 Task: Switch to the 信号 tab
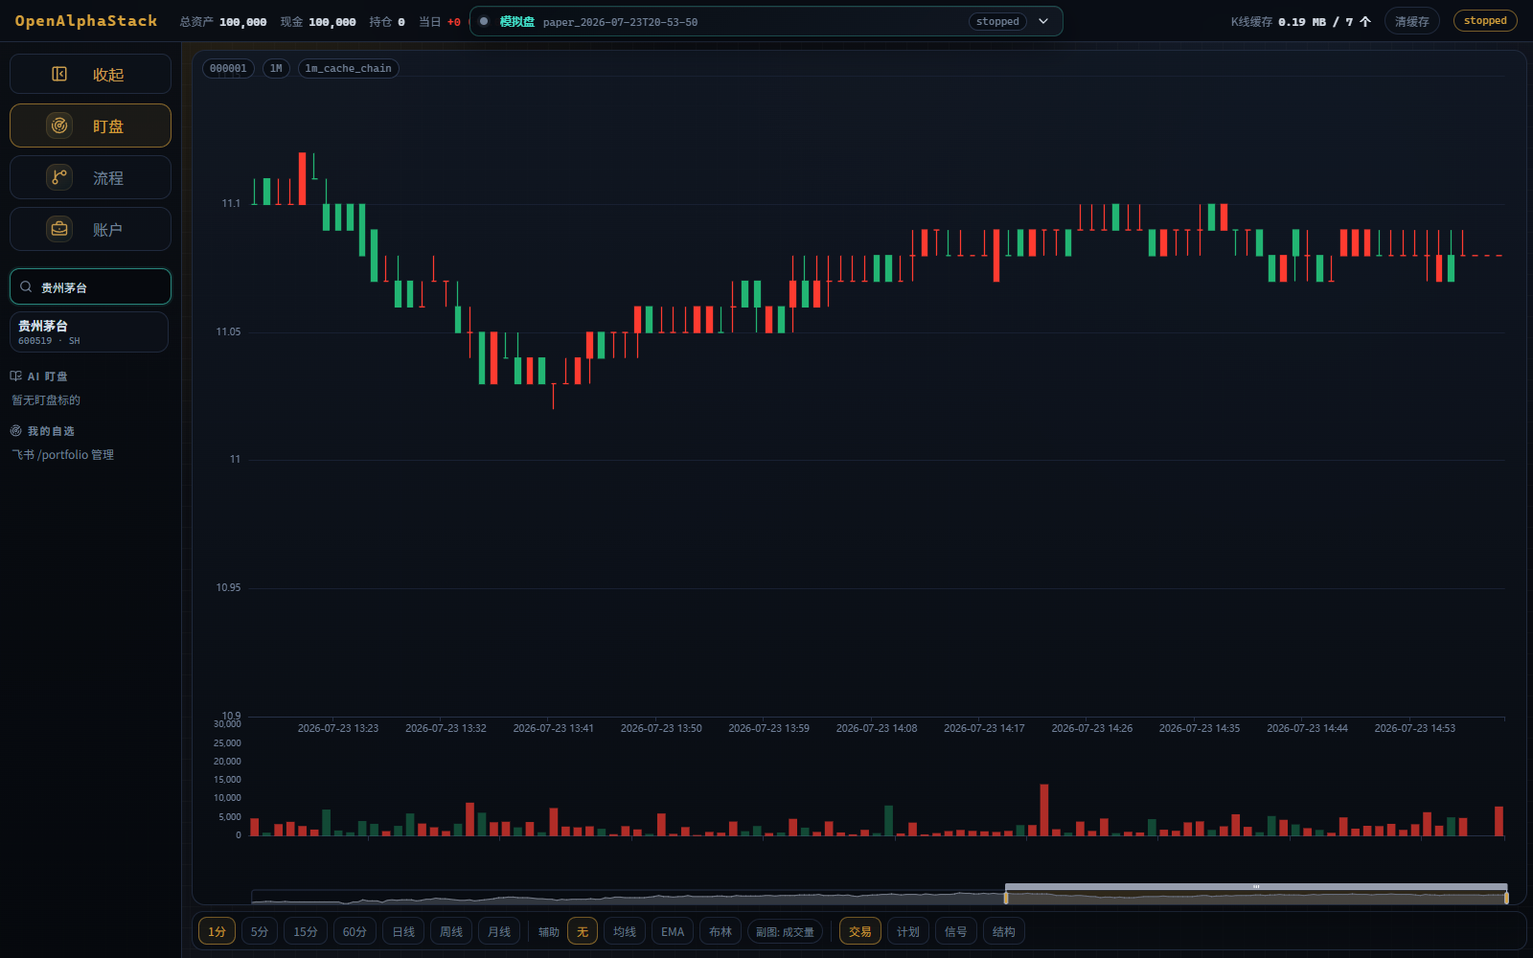(956, 931)
